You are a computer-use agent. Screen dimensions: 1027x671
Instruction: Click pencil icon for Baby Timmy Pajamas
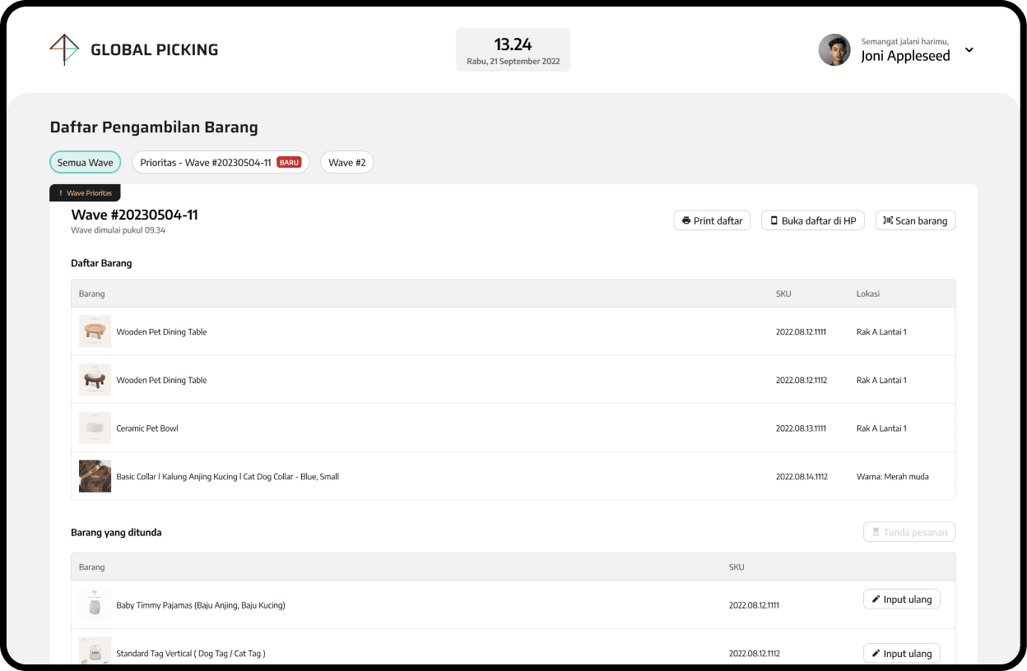point(876,599)
